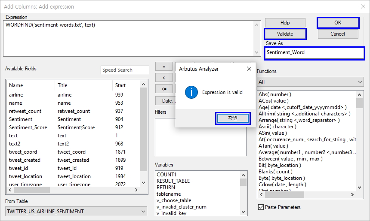Select the text2 field row

pyautogui.click(x=73, y=144)
